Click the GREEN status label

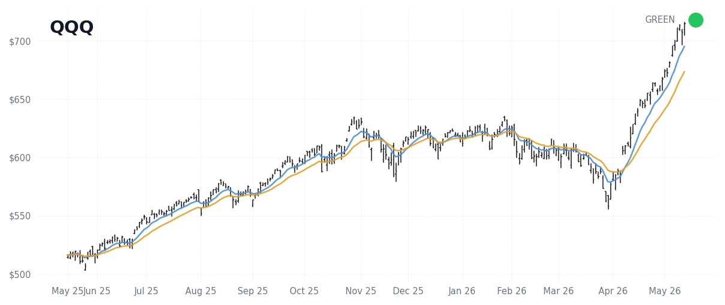tap(660, 20)
